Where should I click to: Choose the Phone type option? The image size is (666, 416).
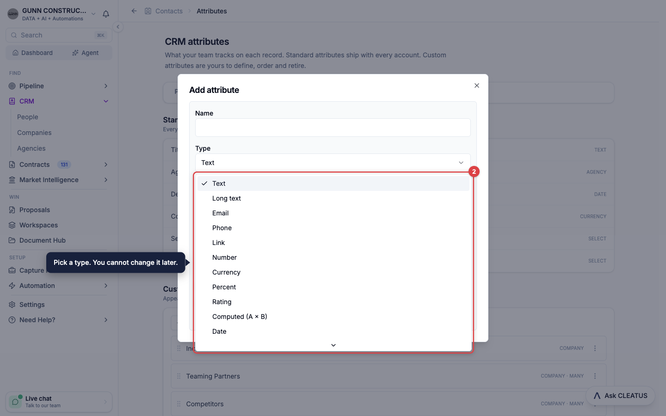coord(333,228)
